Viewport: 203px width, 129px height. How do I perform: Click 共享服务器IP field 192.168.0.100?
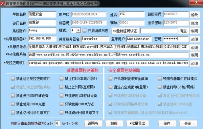click(42, 39)
